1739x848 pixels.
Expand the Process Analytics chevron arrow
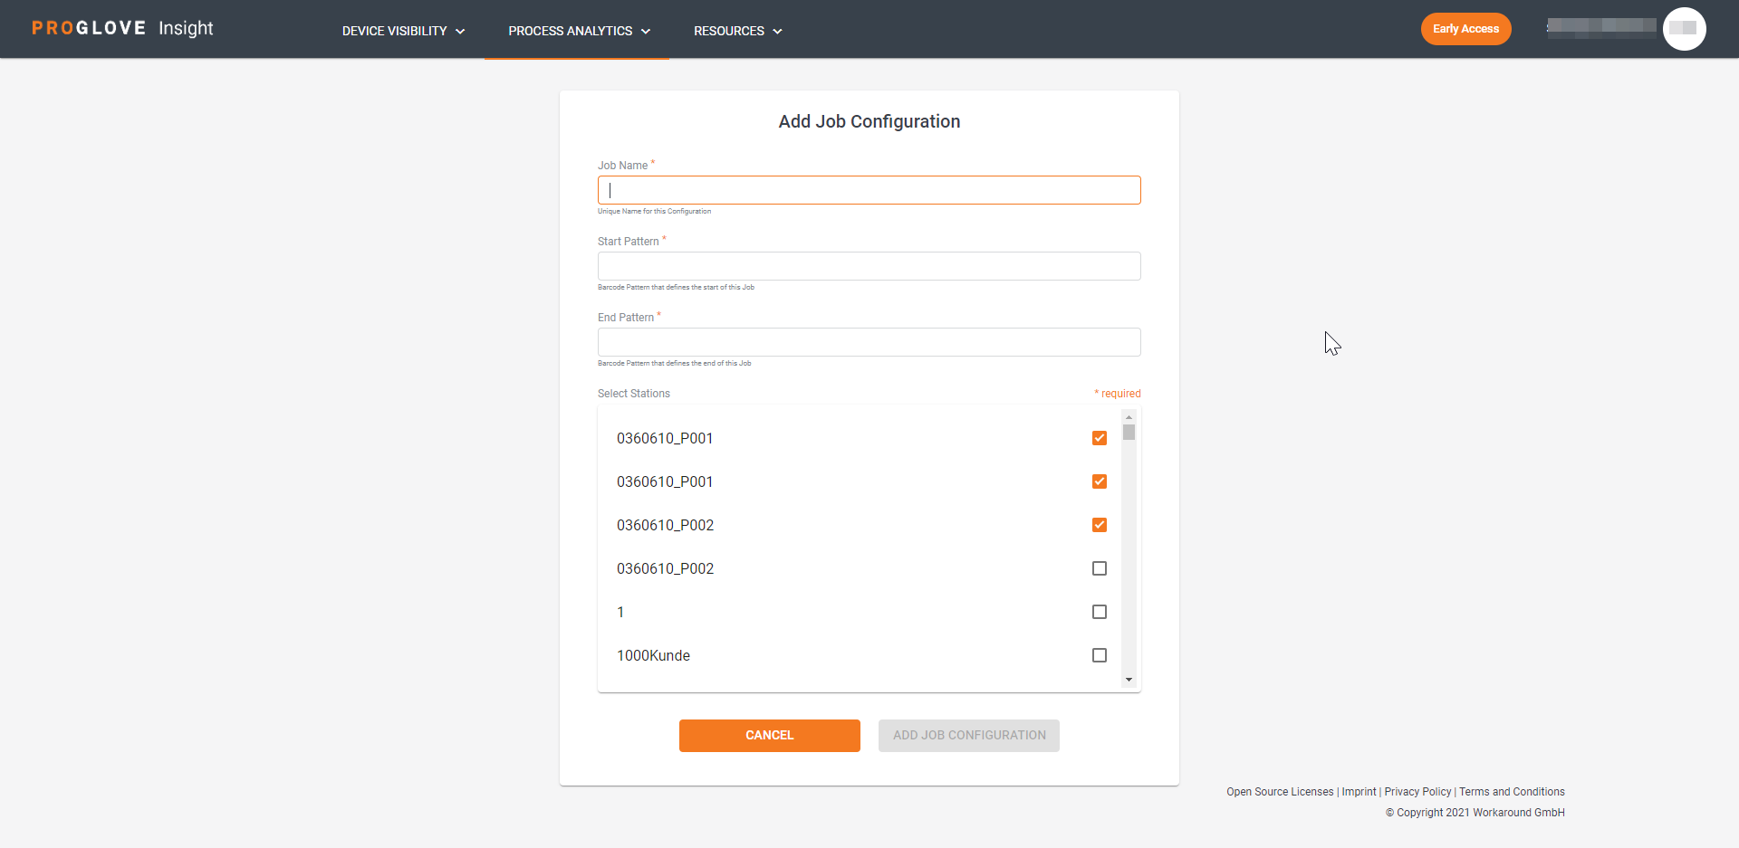click(646, 32)
